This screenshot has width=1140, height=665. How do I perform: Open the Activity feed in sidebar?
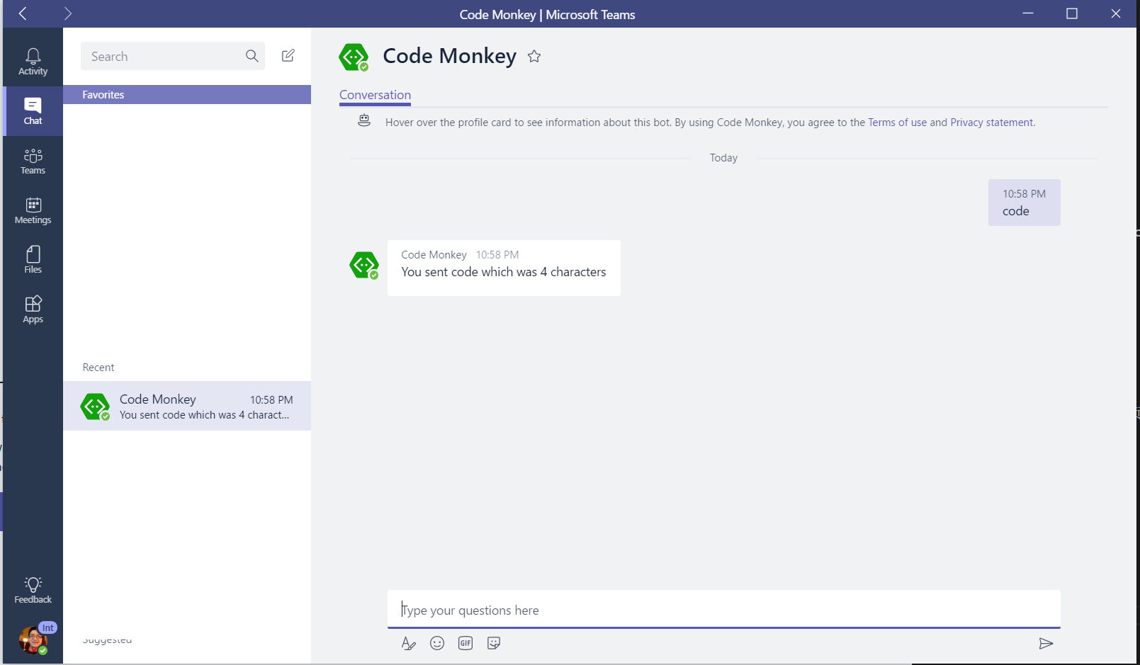(x=33, y=62)
